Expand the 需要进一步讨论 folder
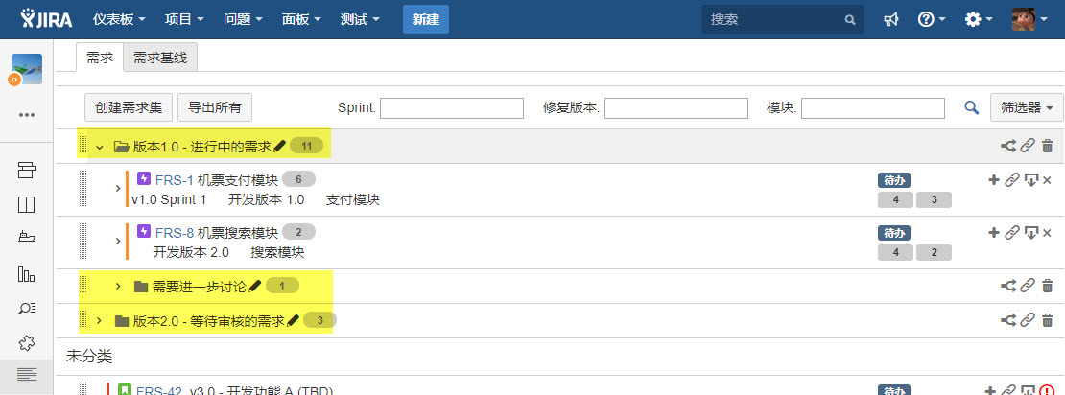Screen dimensions: 1065x395 click(118, 286)
